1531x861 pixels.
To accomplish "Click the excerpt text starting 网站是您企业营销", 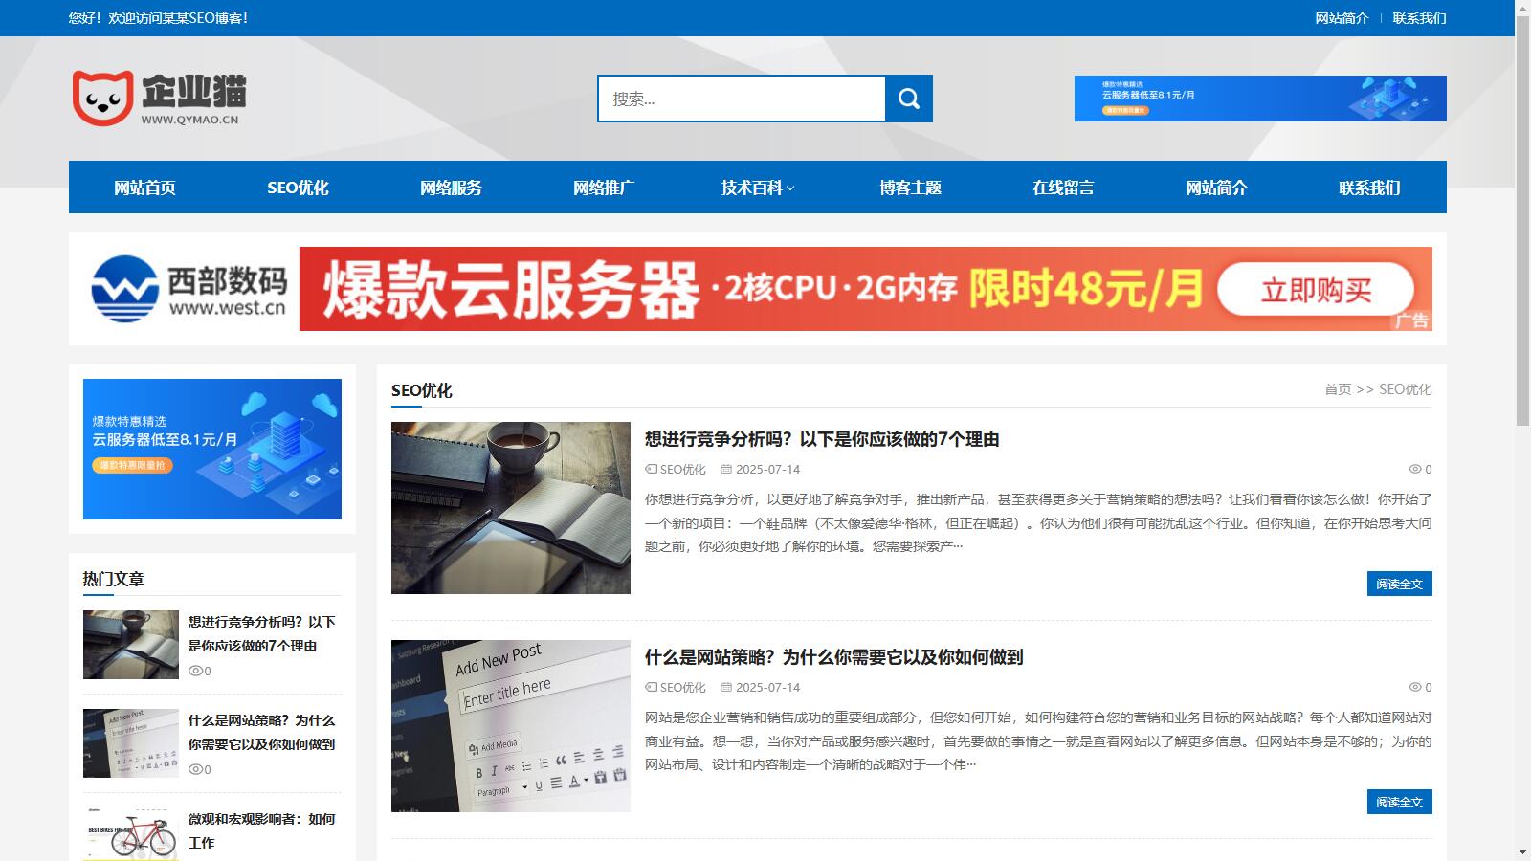I will (1038, 741).
